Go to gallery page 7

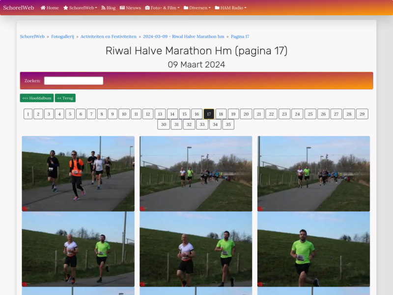(91, 114)
